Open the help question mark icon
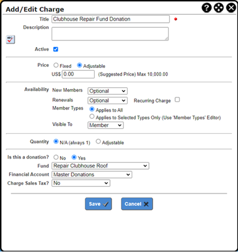 coord(206,8)
